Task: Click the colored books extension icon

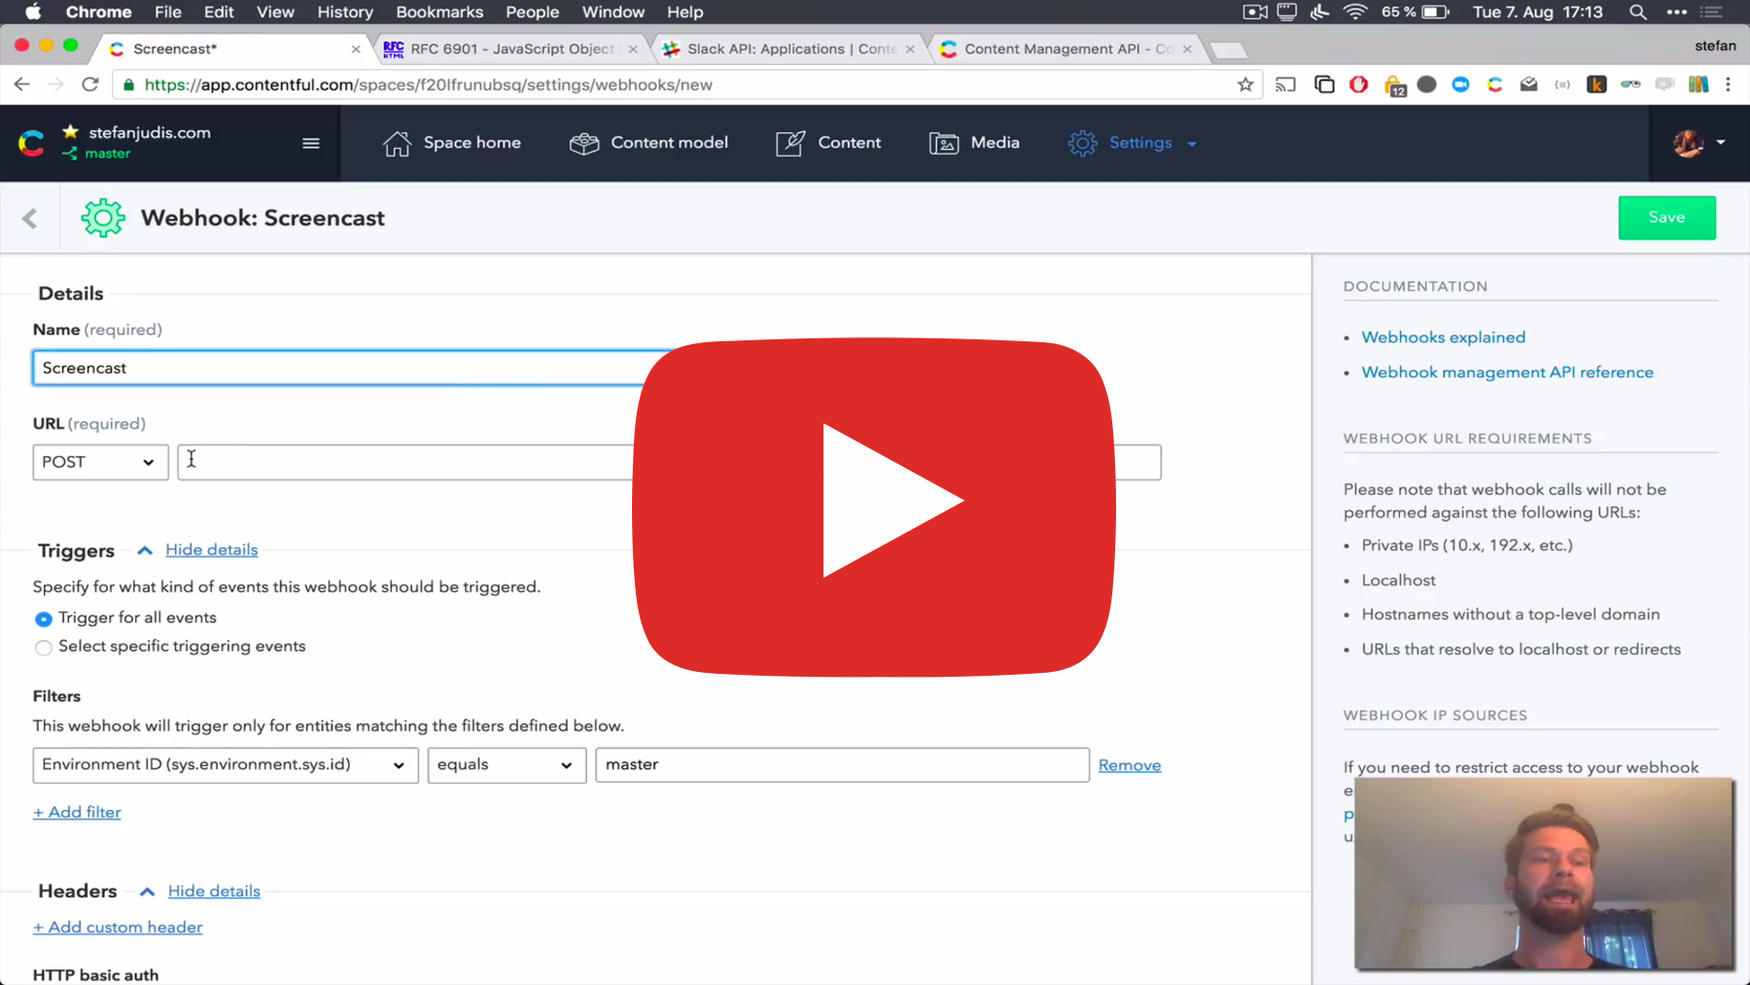Action: point(1698,85)
